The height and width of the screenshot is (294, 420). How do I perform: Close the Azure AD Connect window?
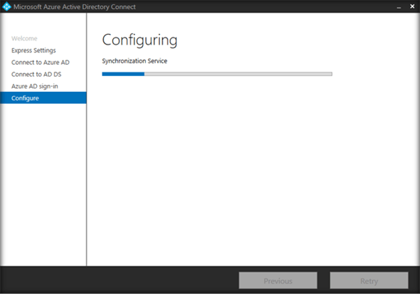[412, 6]
